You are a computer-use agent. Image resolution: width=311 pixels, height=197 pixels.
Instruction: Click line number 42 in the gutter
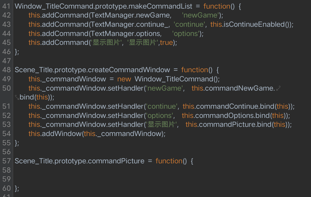tap(6, 15)
